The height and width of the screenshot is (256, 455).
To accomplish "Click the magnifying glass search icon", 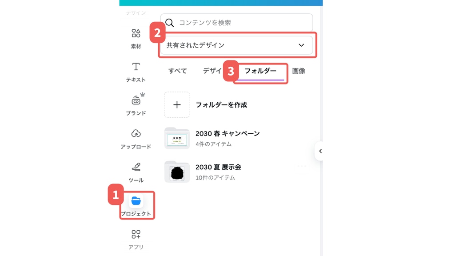I will [x=170, y=23].
